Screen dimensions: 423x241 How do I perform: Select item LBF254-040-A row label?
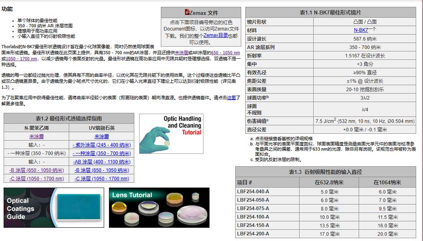coord(253,192)
